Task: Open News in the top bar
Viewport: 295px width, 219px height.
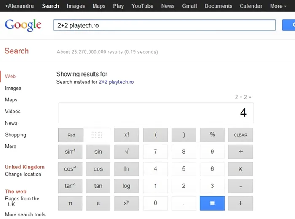Action: tap(168, 6)
